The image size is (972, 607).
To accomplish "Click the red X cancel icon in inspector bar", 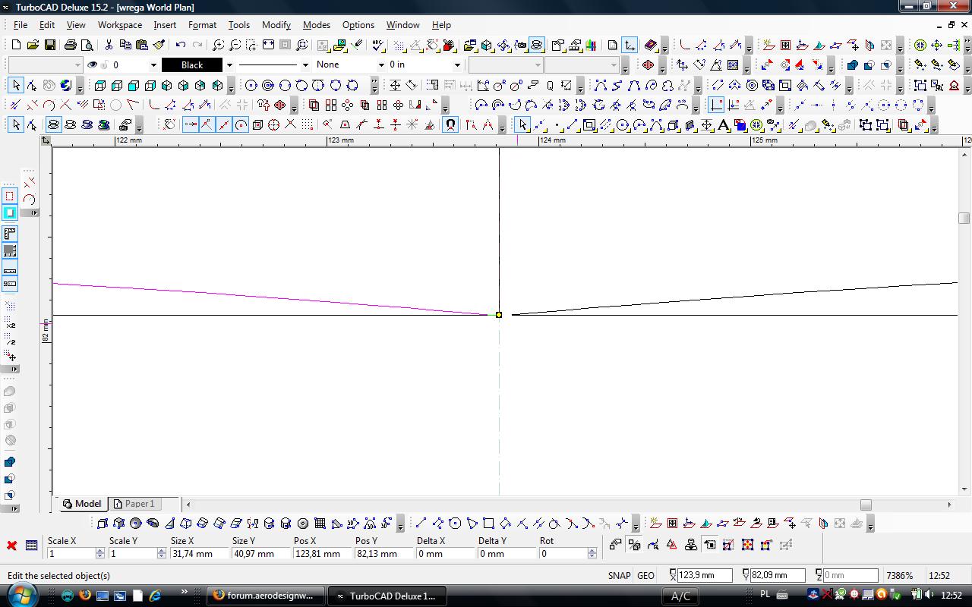I will point(11,546).
